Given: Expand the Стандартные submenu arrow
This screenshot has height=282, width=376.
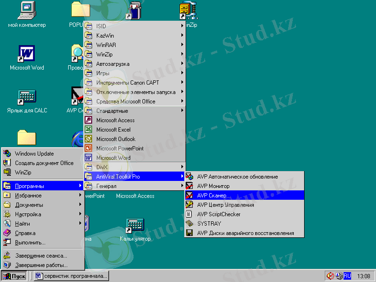Looking at the screenshot, I should pos(182,110).
